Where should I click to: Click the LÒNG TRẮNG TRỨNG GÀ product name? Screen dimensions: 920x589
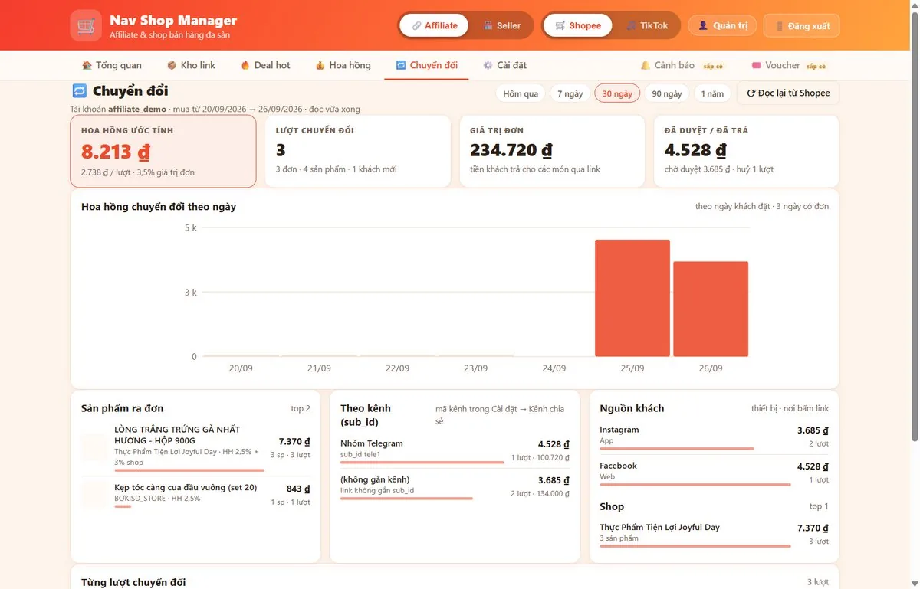(177, 436)
